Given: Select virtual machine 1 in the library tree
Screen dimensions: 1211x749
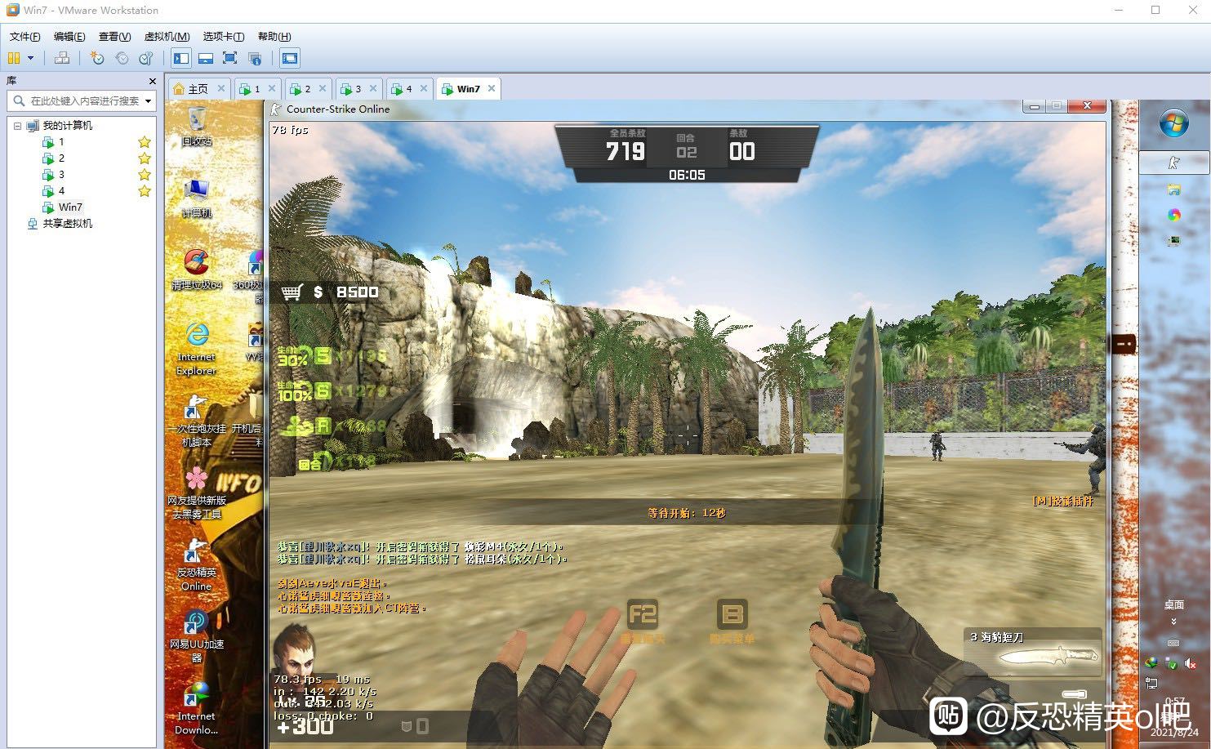Looking at the screenshot, I should 60,142.
